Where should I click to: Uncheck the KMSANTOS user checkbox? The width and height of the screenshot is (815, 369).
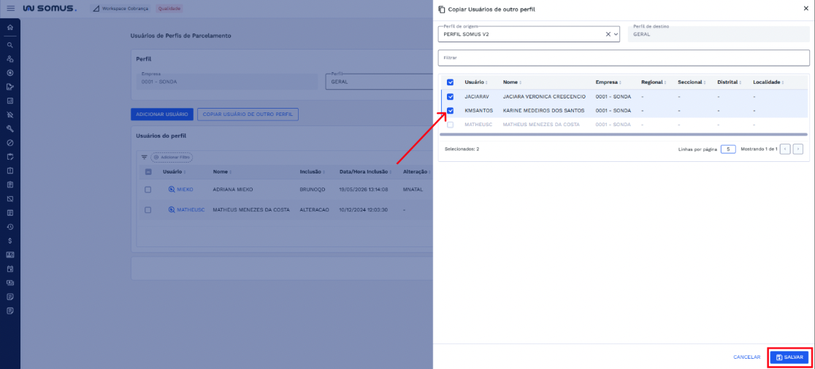pos(450,111)
